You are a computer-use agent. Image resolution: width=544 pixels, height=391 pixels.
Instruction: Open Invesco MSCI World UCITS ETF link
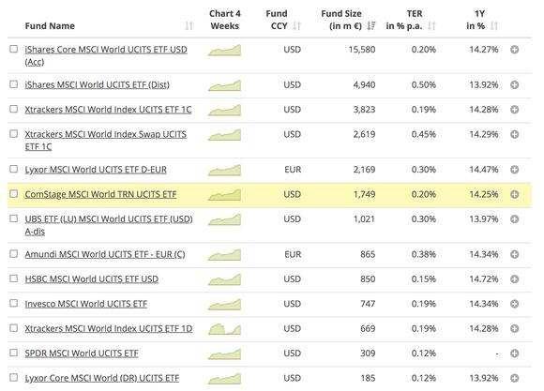86,304
